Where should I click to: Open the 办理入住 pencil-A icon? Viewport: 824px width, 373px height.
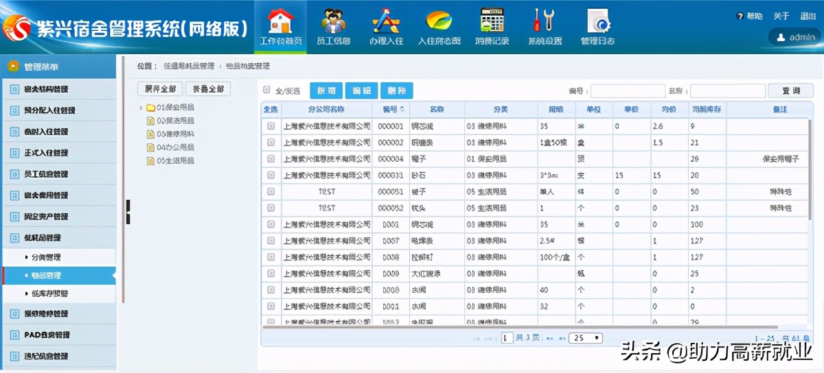click(x=385, y=21)
